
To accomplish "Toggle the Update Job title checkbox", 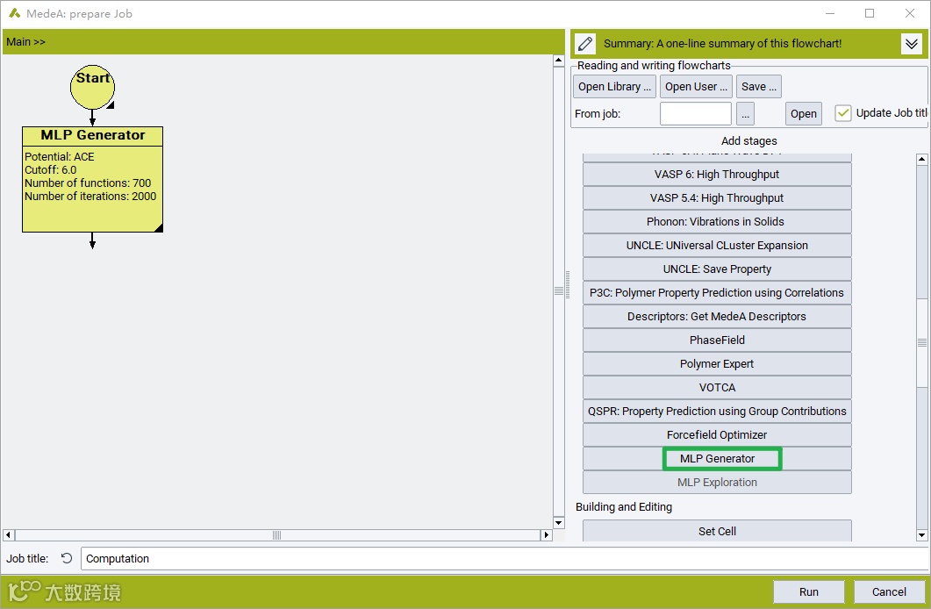I will 842,113.
